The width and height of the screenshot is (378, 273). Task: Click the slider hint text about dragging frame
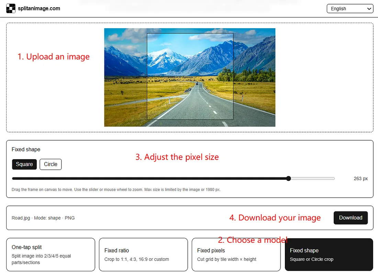point(116,189)
